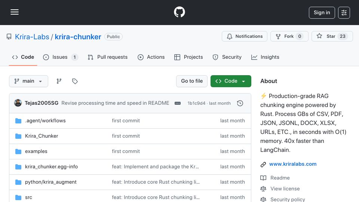Open the Projects tab
The height and width of the screenshot is (202, 359).
coord(188,57)
